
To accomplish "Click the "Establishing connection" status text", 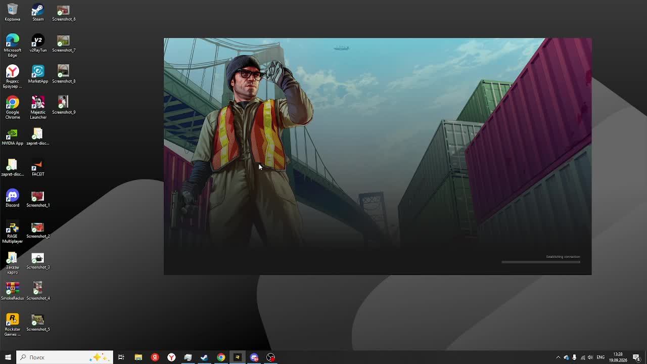I will coord(563,257).
